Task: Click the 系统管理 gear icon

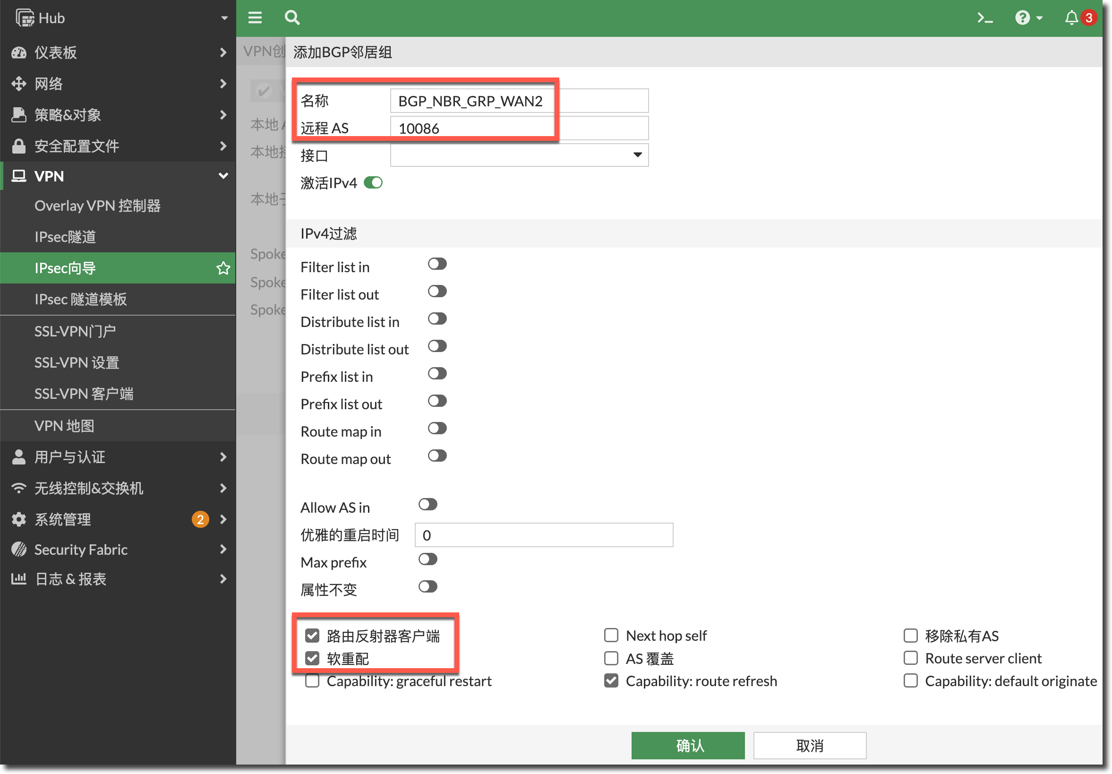Action: [x=19, y=519]
